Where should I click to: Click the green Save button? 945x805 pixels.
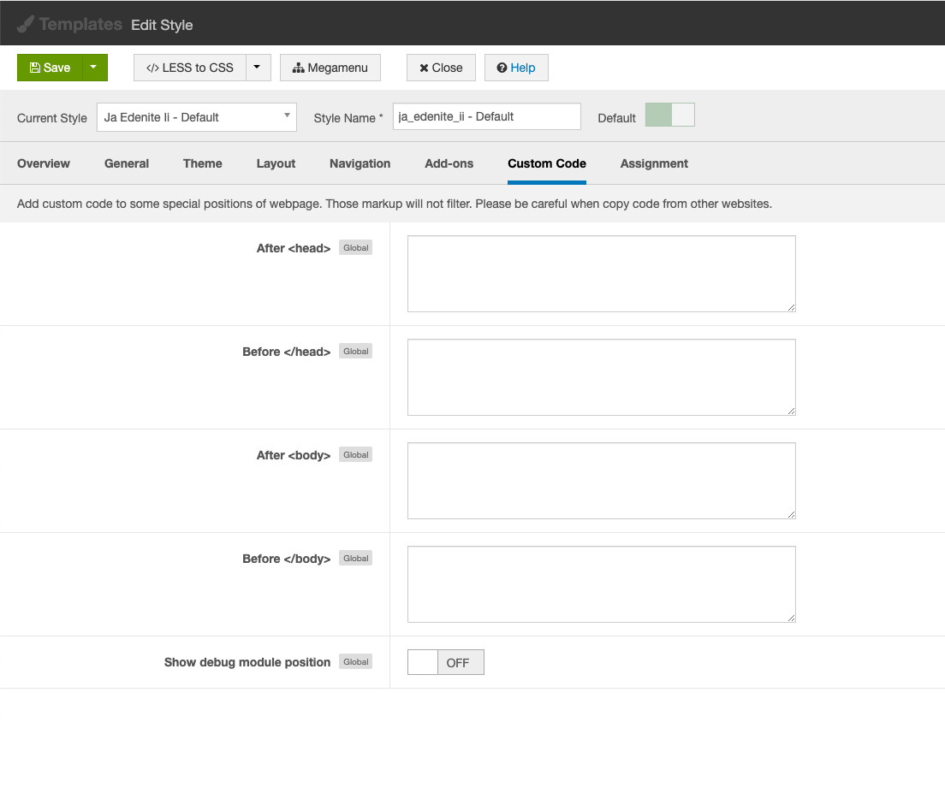[x=50, y=68]
